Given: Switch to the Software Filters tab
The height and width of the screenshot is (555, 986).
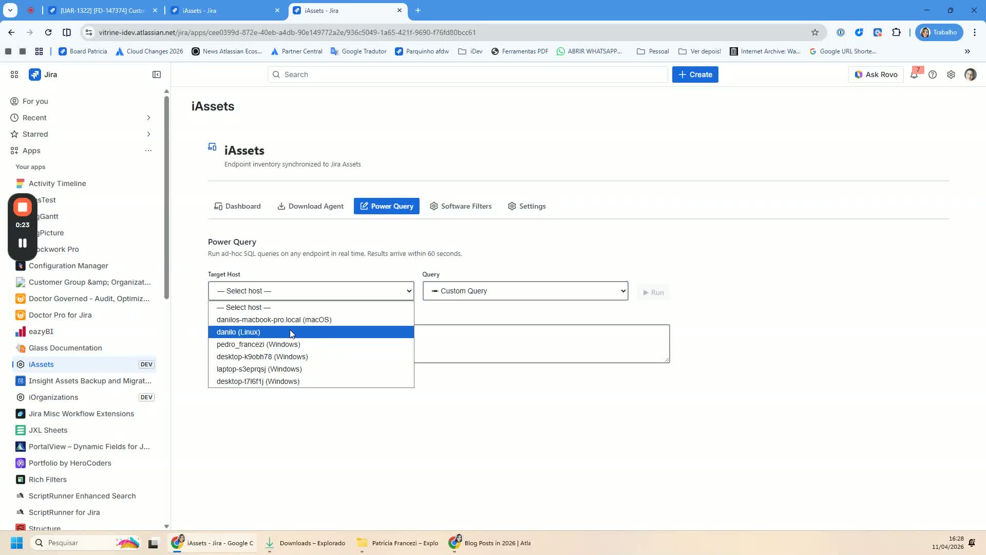Looking at the screenshot, I should point(461,206).
